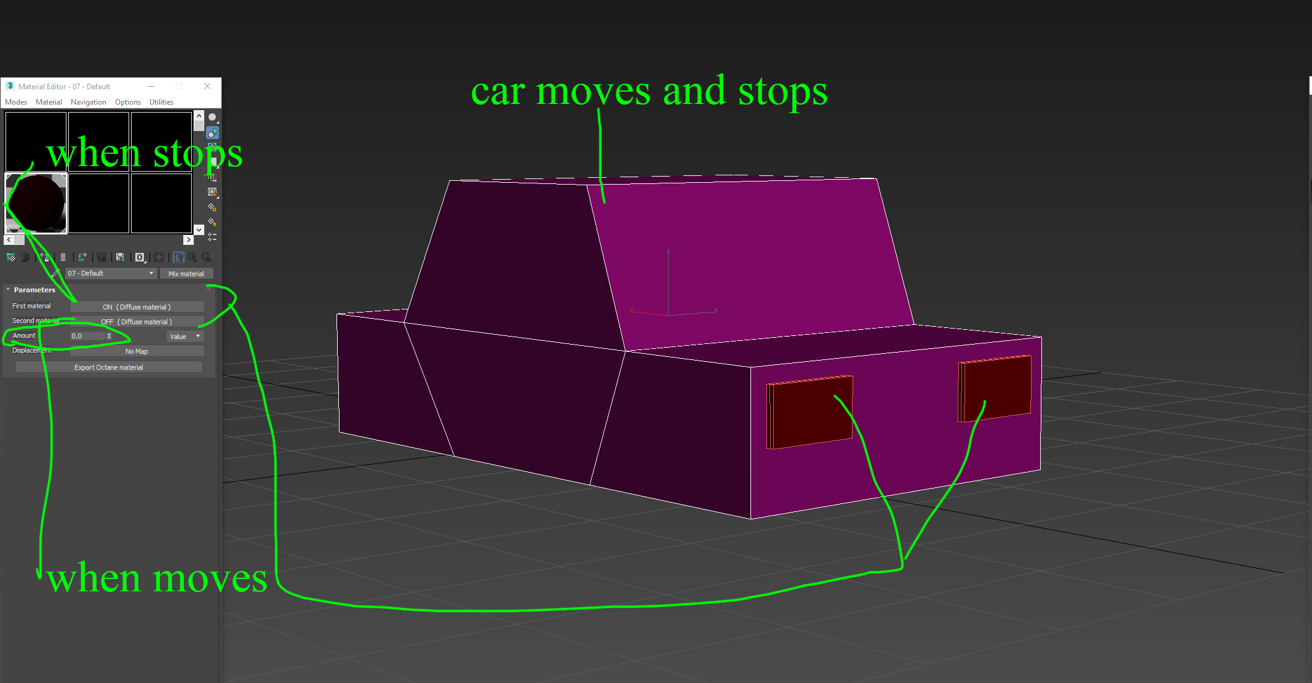Click Select by Material icon
1312x683 pixels.
[x=212, y=222]
